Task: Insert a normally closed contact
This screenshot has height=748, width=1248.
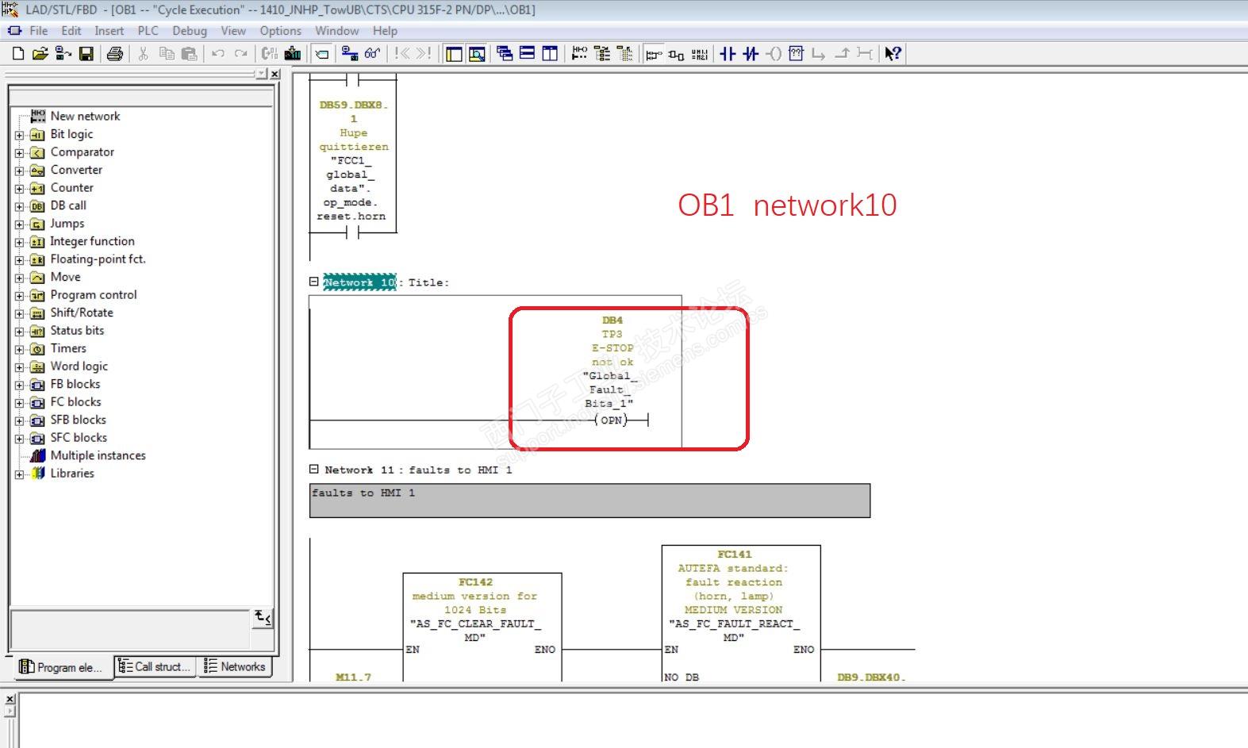Action: click(x=751, y=54)
